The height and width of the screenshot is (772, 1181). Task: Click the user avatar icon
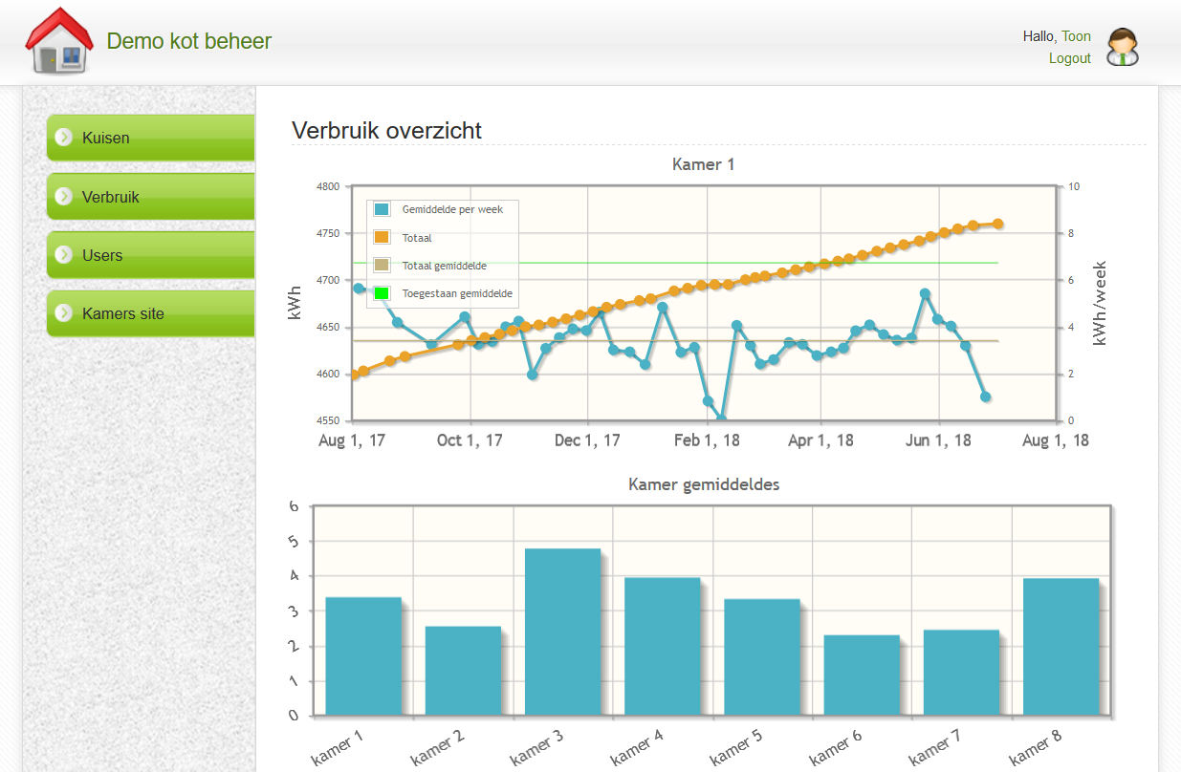[x=1122, y=47]
